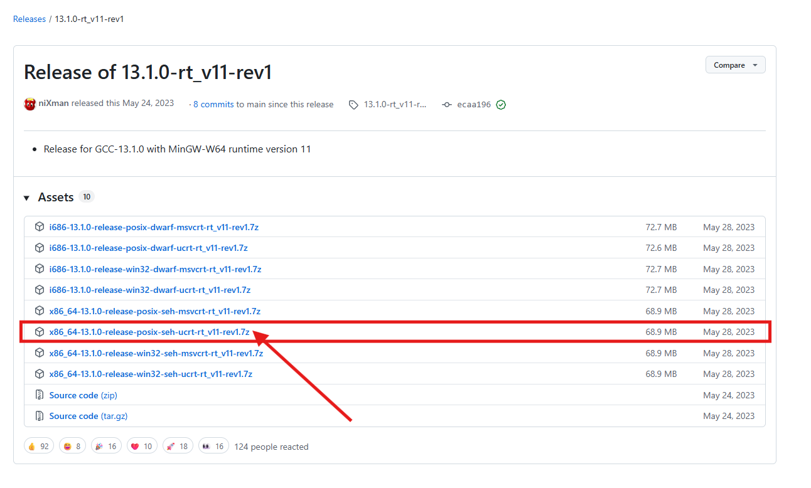Collapse the Assets section
Screen dimensions: 811x488
pos(26,197)
